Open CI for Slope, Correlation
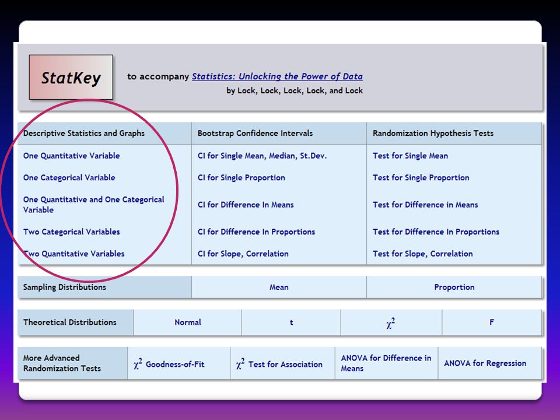This screenshot has width=560, height=420. point(243,254)
